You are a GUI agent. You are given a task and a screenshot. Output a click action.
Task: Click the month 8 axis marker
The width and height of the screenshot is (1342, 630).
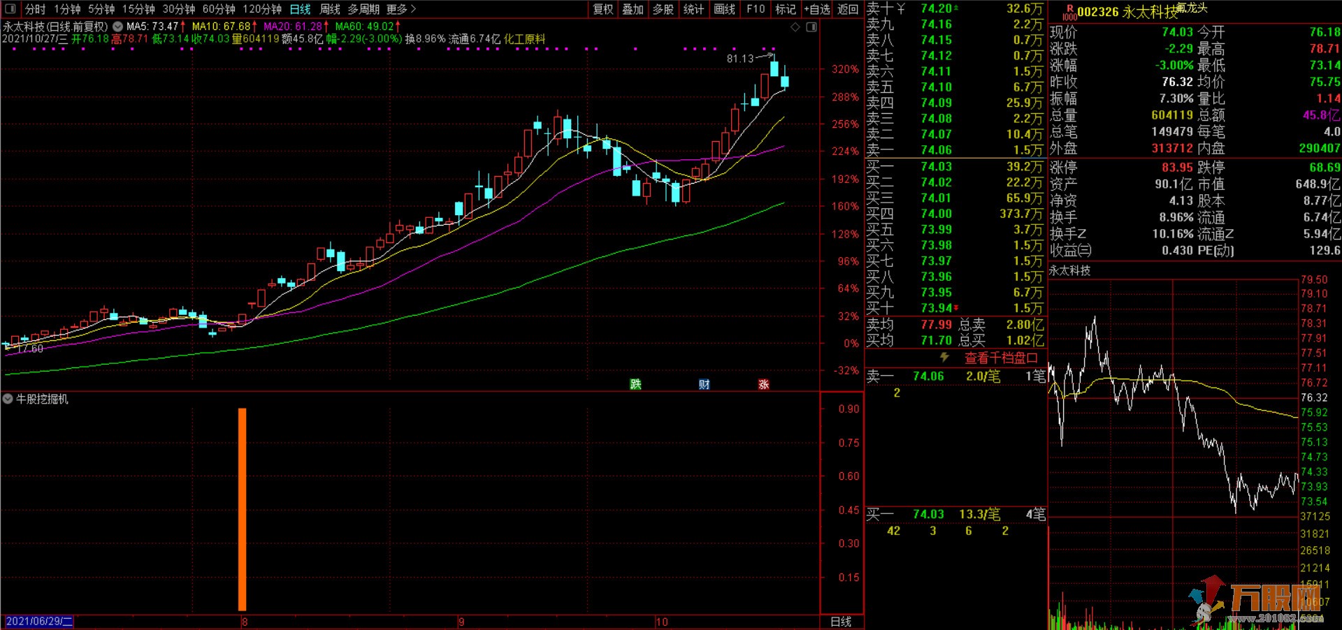point(244,622)
